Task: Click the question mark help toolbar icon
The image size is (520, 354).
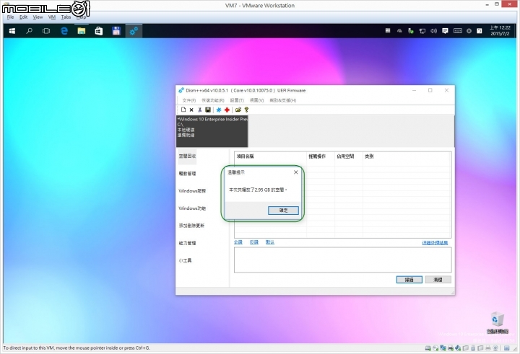Action: tap(246, 110)
